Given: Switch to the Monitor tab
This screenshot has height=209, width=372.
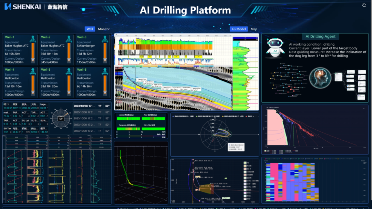Looking at the screenshot, I should click(104, 29).
